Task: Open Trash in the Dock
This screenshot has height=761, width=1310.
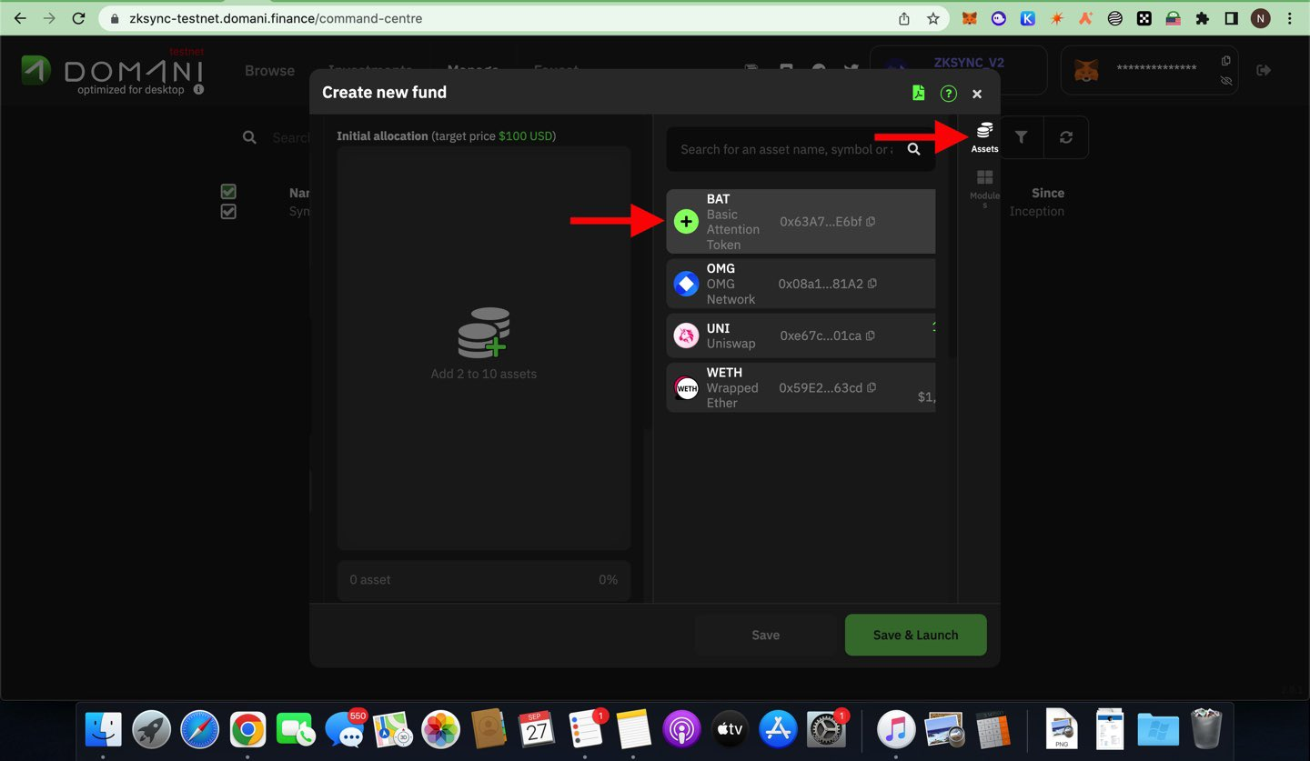Action: pyautogui.click(x=1206, y=729)
